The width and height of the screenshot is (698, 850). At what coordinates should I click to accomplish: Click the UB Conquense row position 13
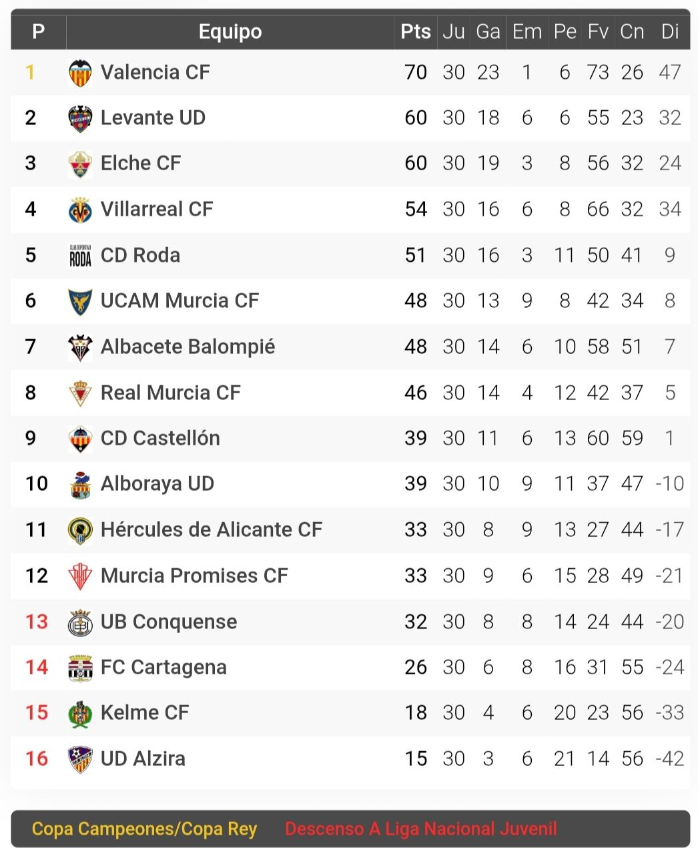point(37,622)
